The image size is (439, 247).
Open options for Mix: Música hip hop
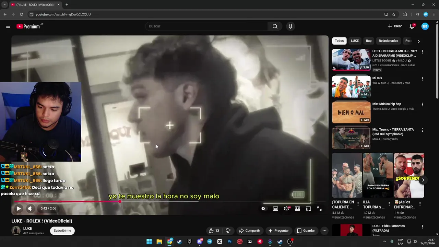(x=422, y=104)
